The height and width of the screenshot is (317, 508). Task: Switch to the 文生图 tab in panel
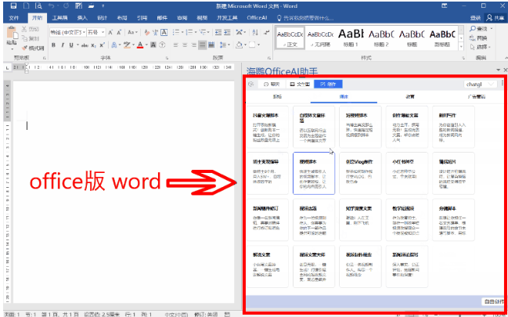tap(300, 85)
